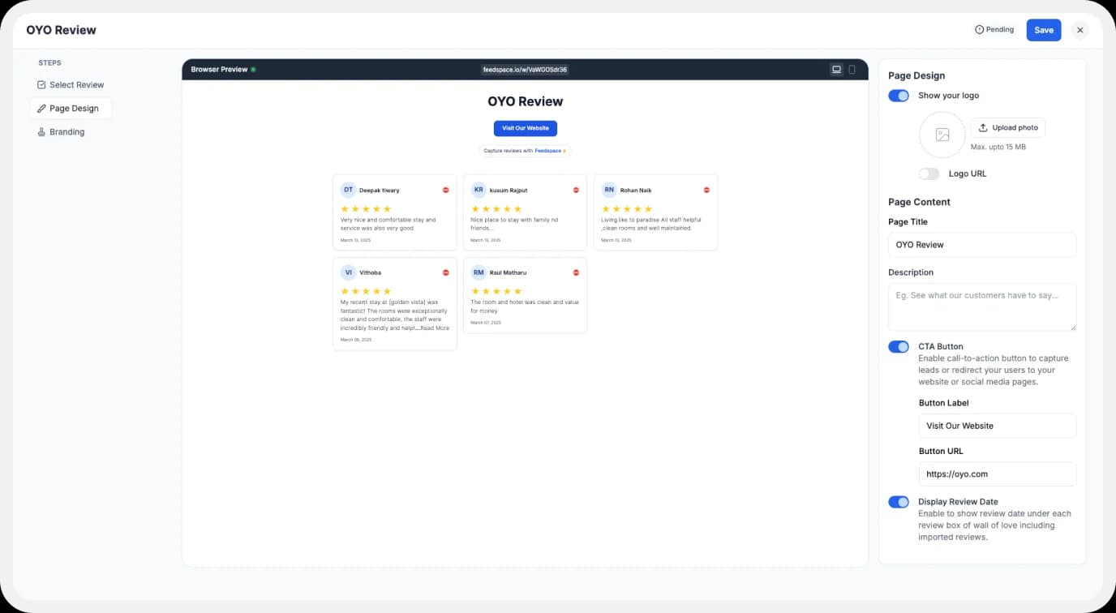Screen dimensions: 1116x613
Task: Click the Pending status clock icon
Action: pos(981,29)
